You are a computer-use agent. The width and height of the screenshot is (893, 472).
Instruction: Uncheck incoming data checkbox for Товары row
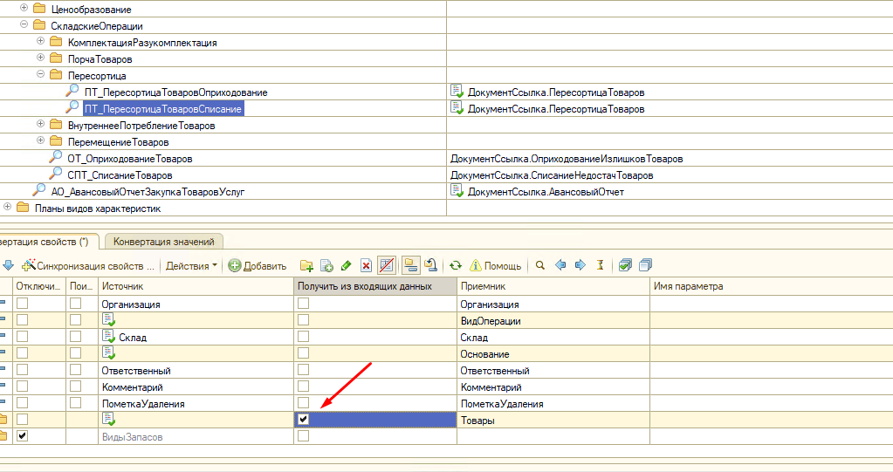(x=303, y=420)
